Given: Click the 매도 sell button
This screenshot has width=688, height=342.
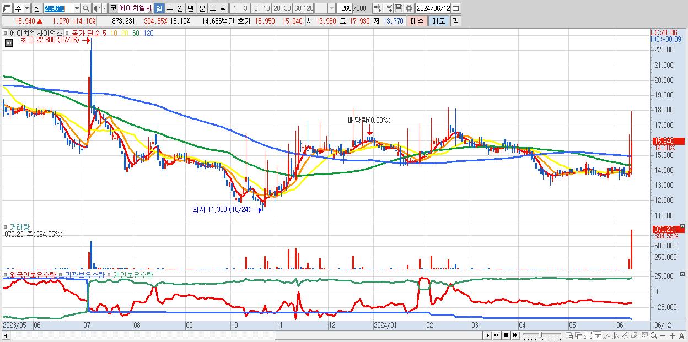Looking at the screenshot, I should (438, 21).
